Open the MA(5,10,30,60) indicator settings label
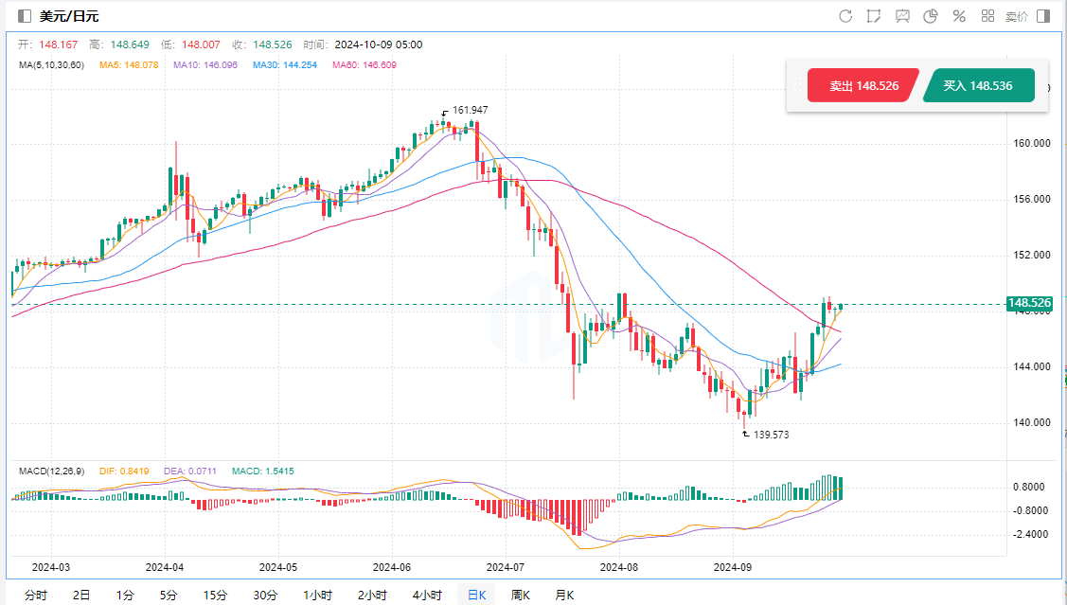Viewport: 1067px width, 605px height. click(x=51, y=65)
